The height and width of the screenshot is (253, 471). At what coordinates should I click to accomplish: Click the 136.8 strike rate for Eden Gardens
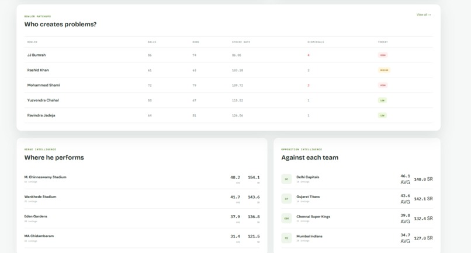pyautogui.click(x=254, y=217)
